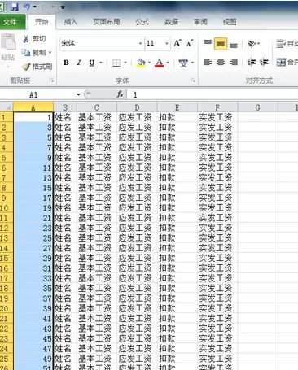Apply the red font color A
The image size is (298, 370).
160,63
